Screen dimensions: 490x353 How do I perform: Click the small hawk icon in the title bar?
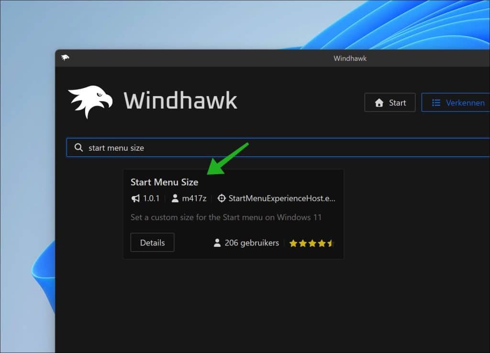click(x=66, y=58)
